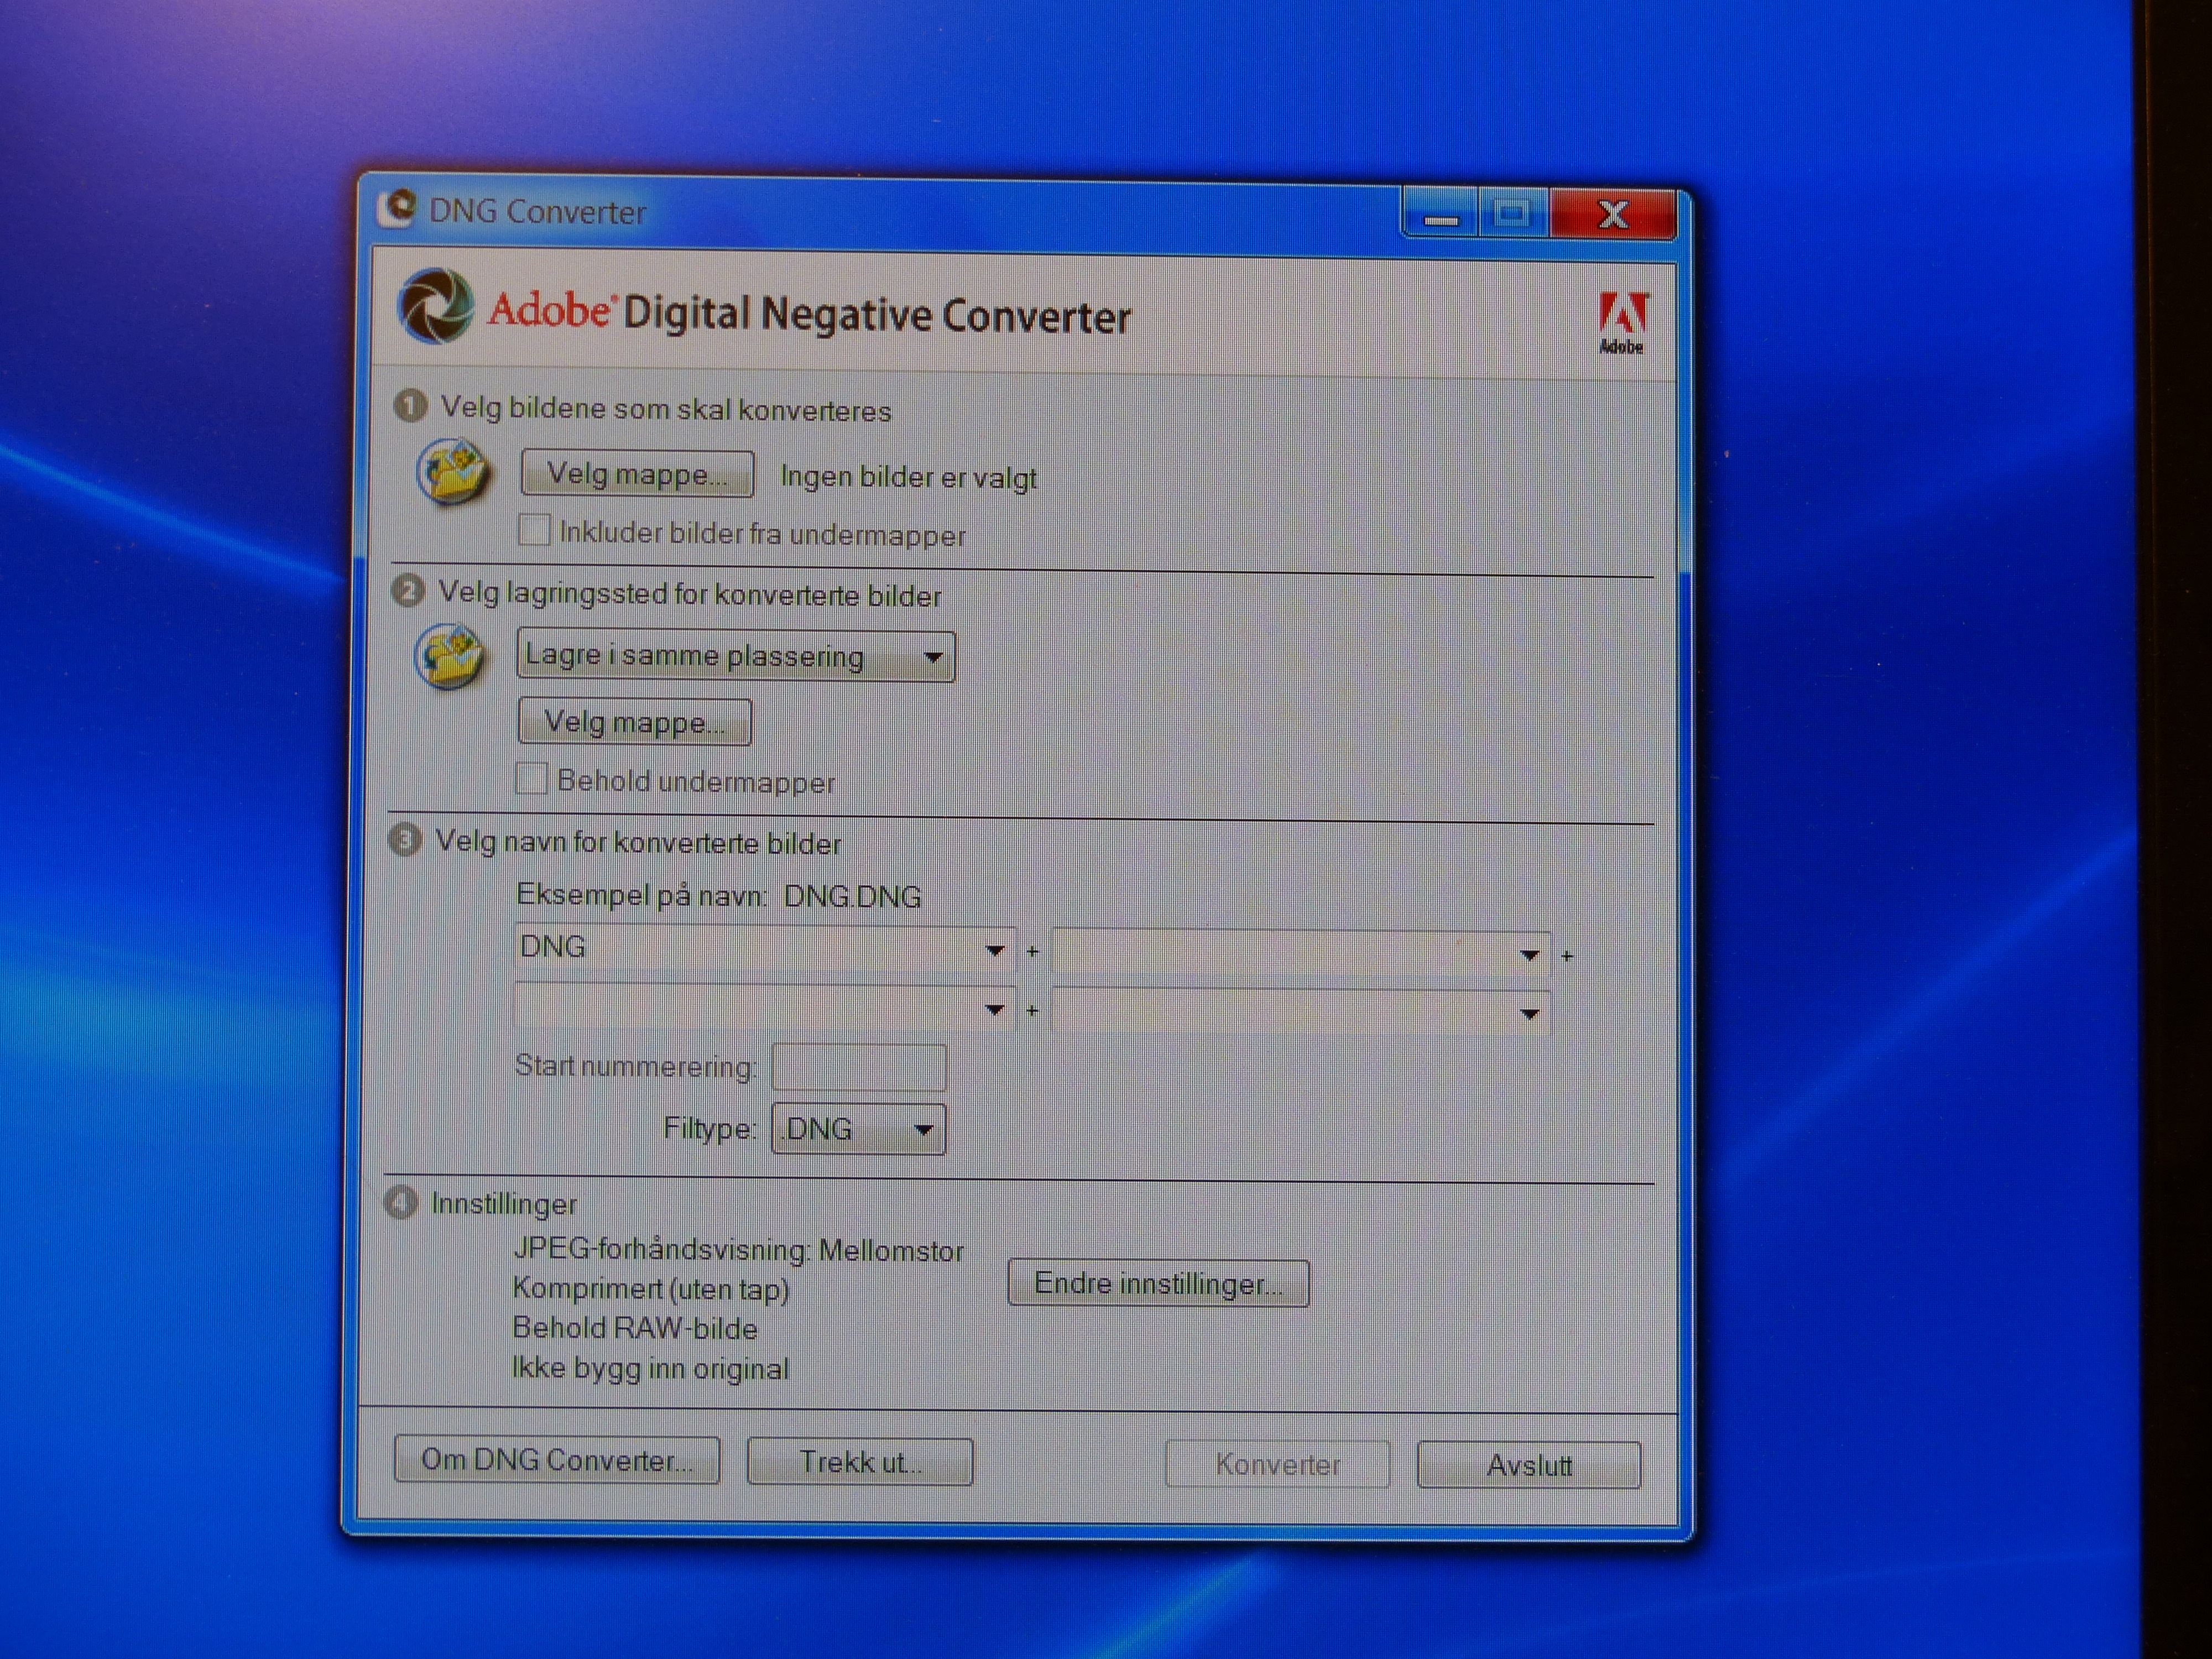Click the Adobe Digital Negative Converter aperture logo
The image size is (2212, 1659).
435,306
